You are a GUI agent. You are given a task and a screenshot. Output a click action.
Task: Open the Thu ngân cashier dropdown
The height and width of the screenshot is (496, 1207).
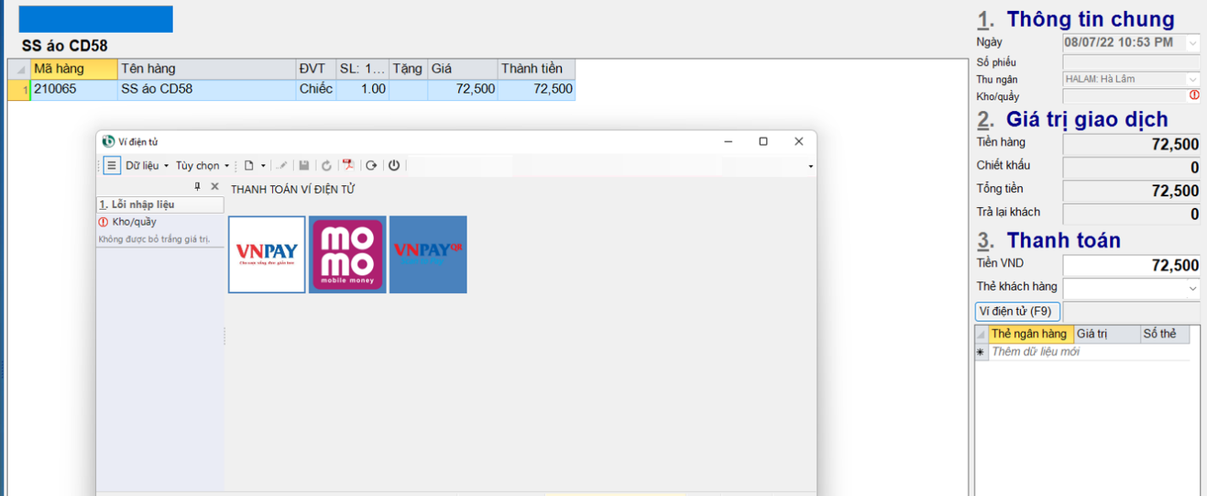click(1193, 79)
